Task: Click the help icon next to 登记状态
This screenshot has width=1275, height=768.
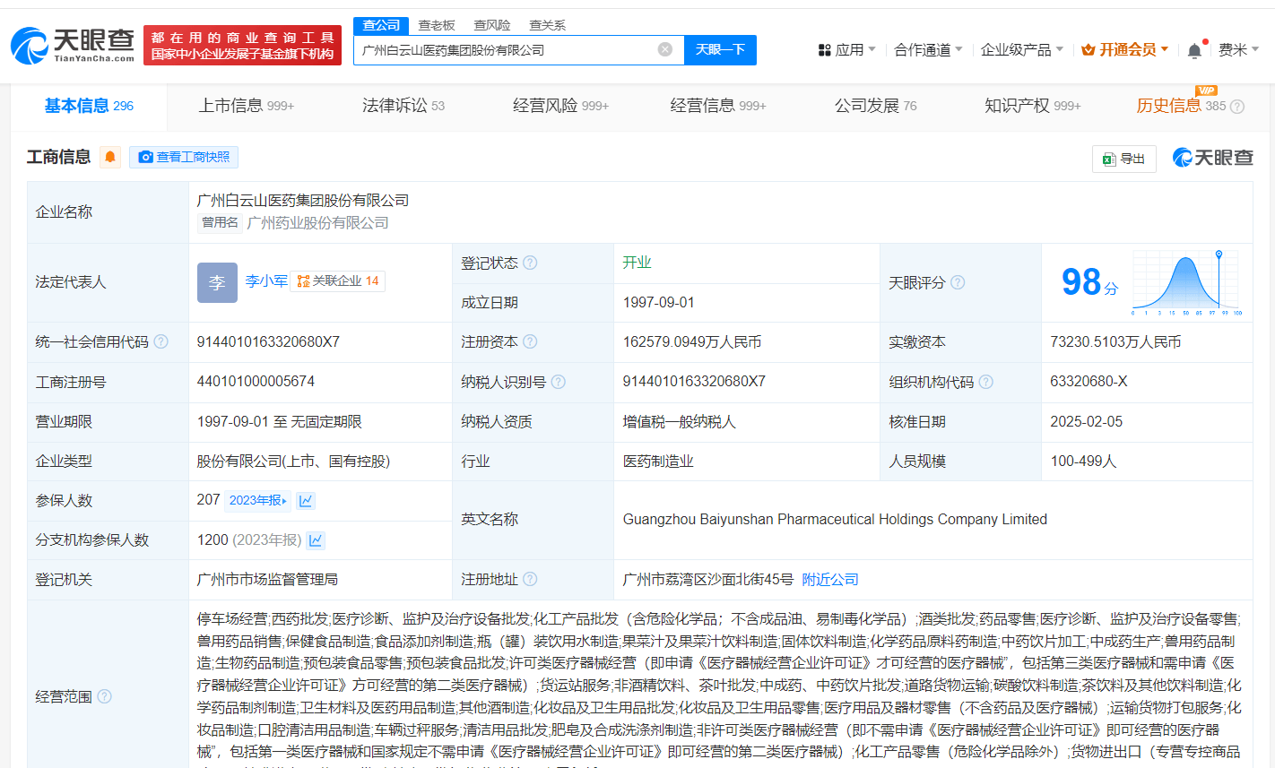Action: (530, 263)
